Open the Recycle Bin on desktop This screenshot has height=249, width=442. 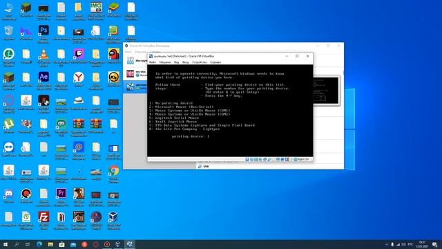click(9, 33)
